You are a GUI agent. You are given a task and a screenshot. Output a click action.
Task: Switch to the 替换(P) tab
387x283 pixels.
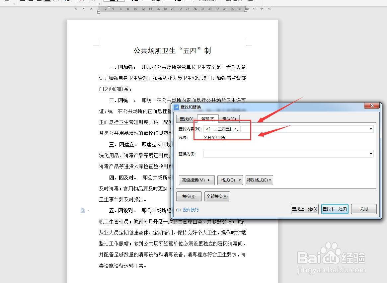coord(208,118)
